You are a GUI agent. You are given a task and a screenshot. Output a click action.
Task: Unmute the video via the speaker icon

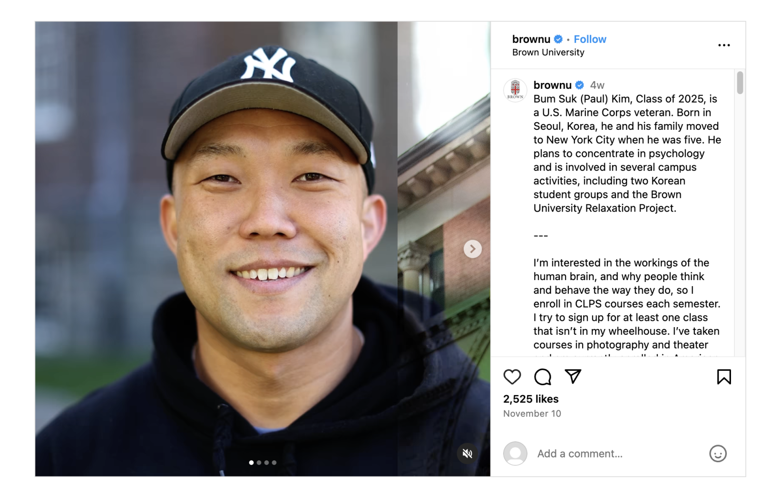pos(468,453)
